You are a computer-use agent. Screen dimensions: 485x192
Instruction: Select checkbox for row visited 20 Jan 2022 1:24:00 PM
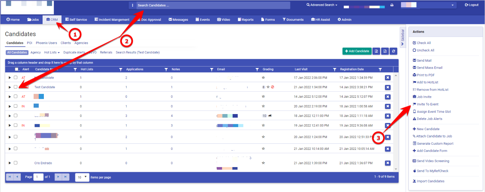[15, 137]
